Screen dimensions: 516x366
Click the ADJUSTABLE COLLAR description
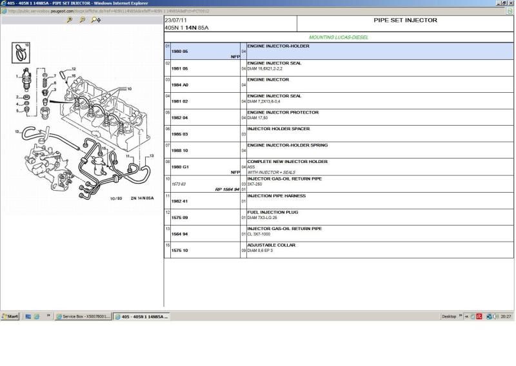coord(271,245)
